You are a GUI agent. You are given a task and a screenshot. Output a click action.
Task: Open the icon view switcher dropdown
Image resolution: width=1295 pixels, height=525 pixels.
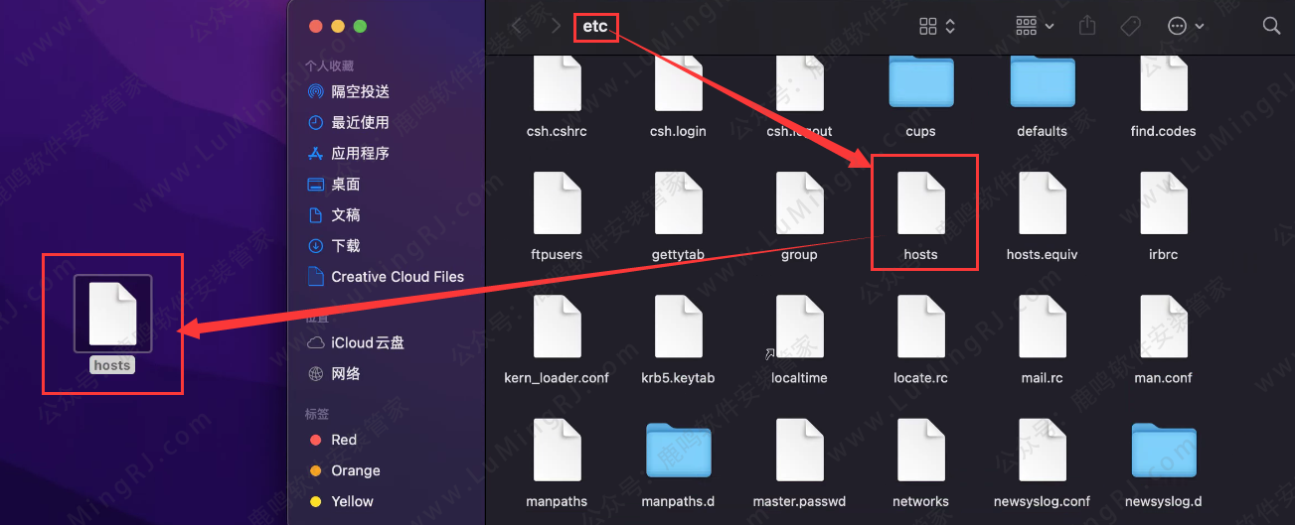click(x=937, y=26)
